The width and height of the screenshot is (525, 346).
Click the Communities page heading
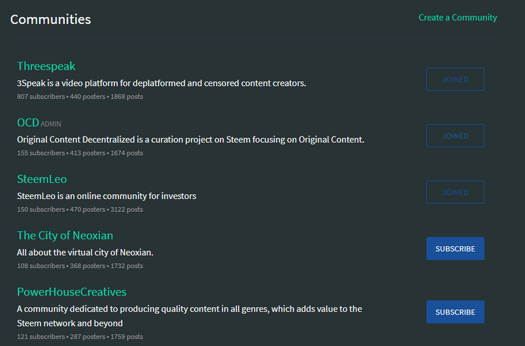click(51, 19)
